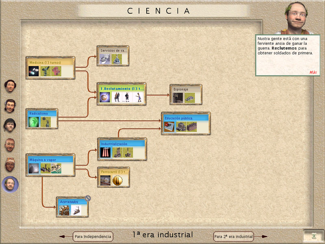
Task: Click the smokestacks icon in Industrialización
Action: 105,152
